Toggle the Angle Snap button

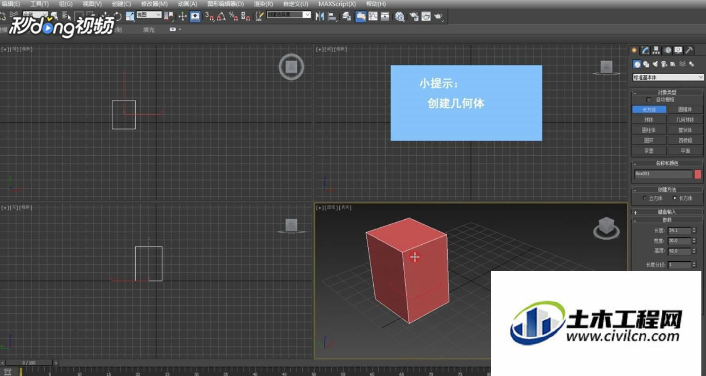click(x=221, y=17)
